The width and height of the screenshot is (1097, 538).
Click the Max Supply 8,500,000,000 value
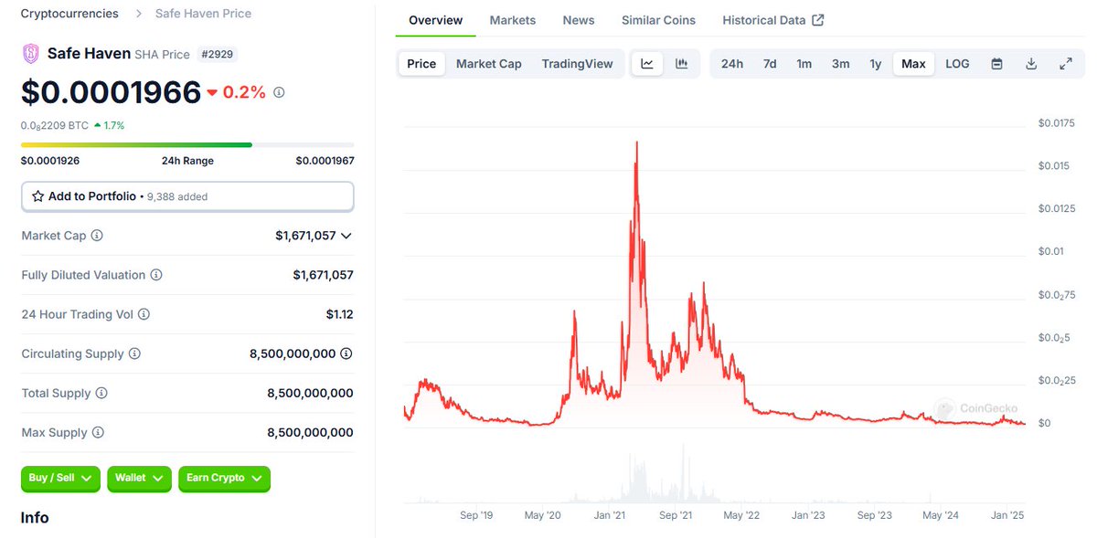pyautogui.click(x=310, y=433)
